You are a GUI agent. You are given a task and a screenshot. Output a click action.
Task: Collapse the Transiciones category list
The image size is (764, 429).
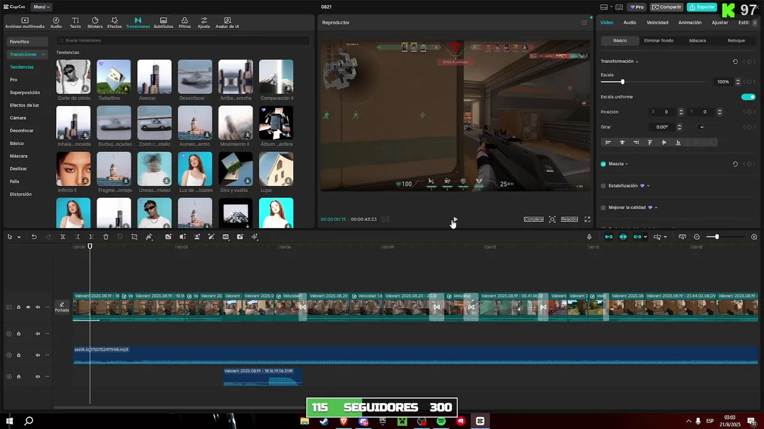(43, 54)
